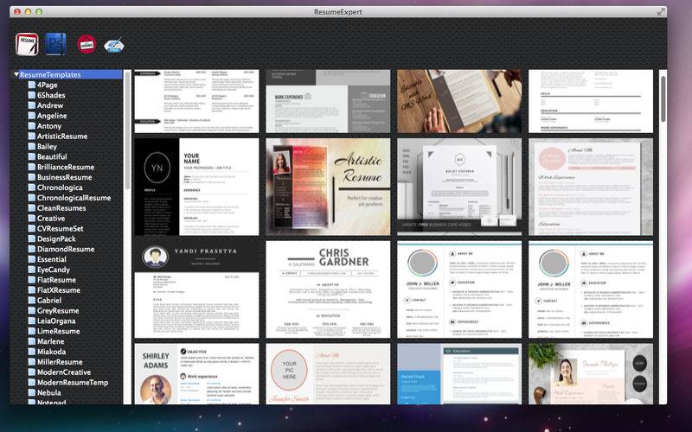Open the Chronologica folder

(x=55, y=187)
